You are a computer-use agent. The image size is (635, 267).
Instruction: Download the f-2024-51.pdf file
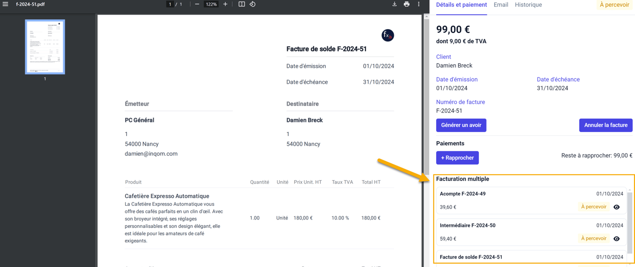394,4
